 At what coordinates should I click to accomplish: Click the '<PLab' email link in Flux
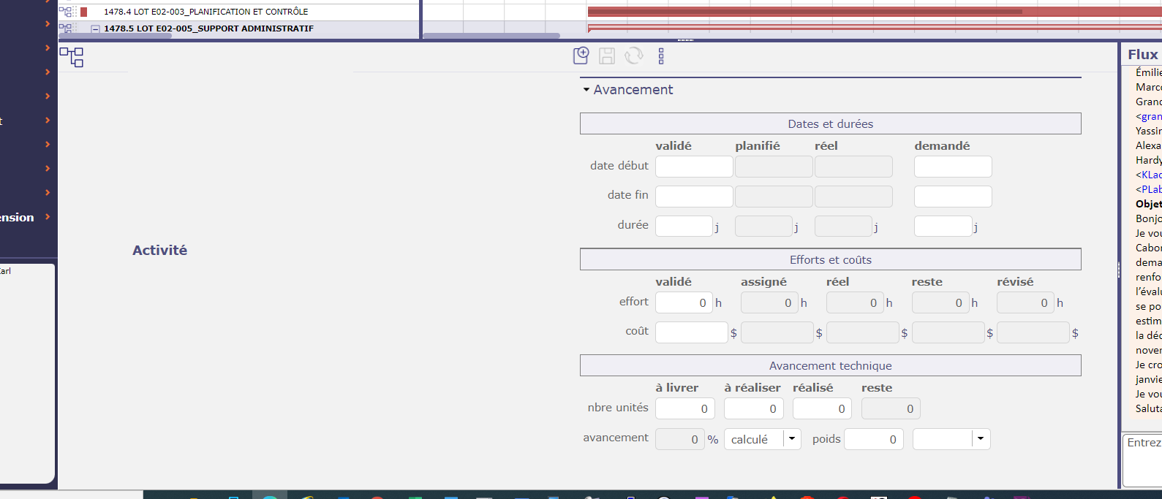tap(1148, 189)
